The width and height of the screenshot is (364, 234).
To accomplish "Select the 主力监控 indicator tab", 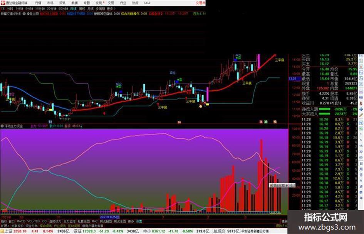I will pyautogui.click(x=69, y=221).
